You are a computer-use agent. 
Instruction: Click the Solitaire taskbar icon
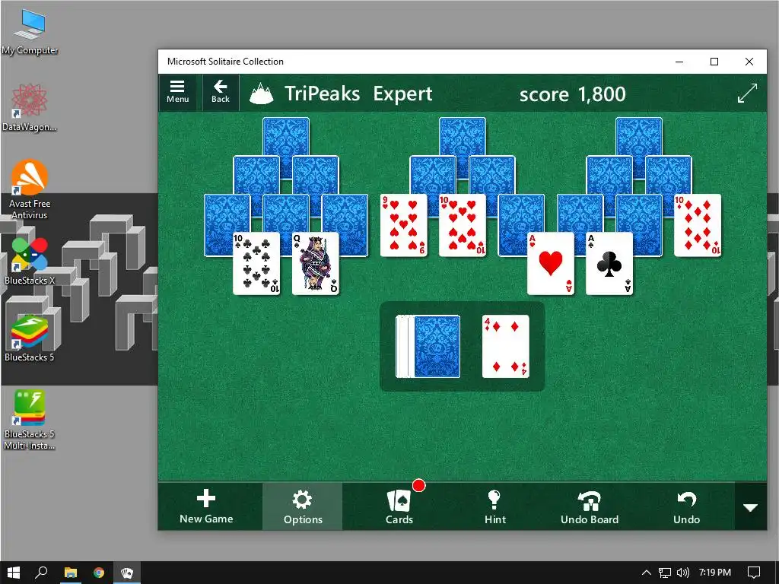127,573
